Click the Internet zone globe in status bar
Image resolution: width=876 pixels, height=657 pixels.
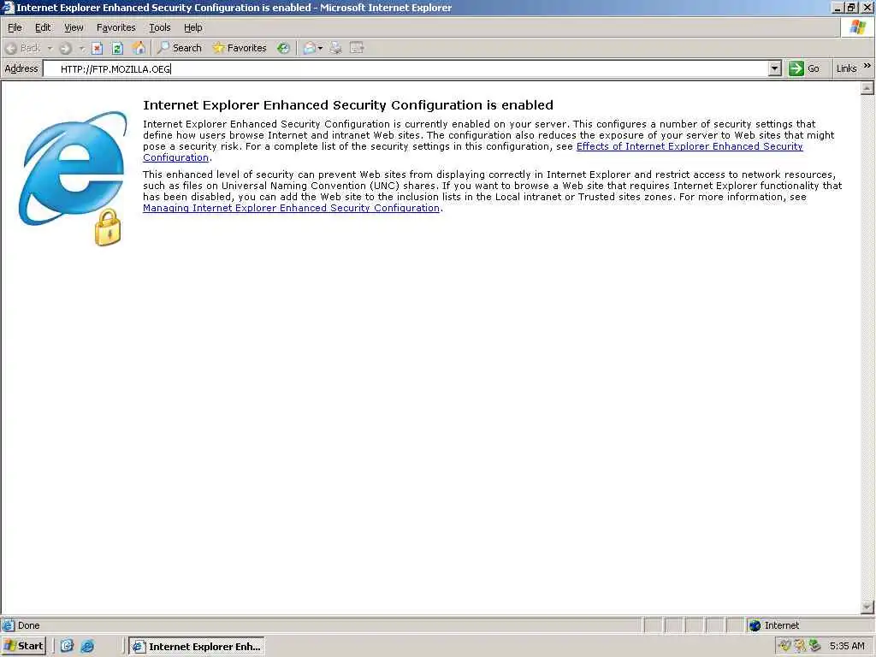click(755, 625)
